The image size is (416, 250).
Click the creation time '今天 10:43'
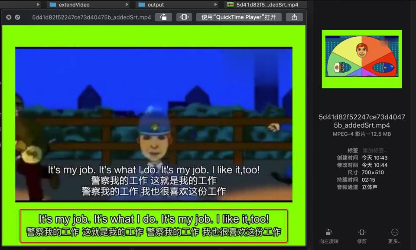point(374,158)
